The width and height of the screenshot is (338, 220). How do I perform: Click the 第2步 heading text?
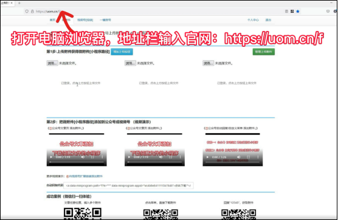click(x=98, y=122)
